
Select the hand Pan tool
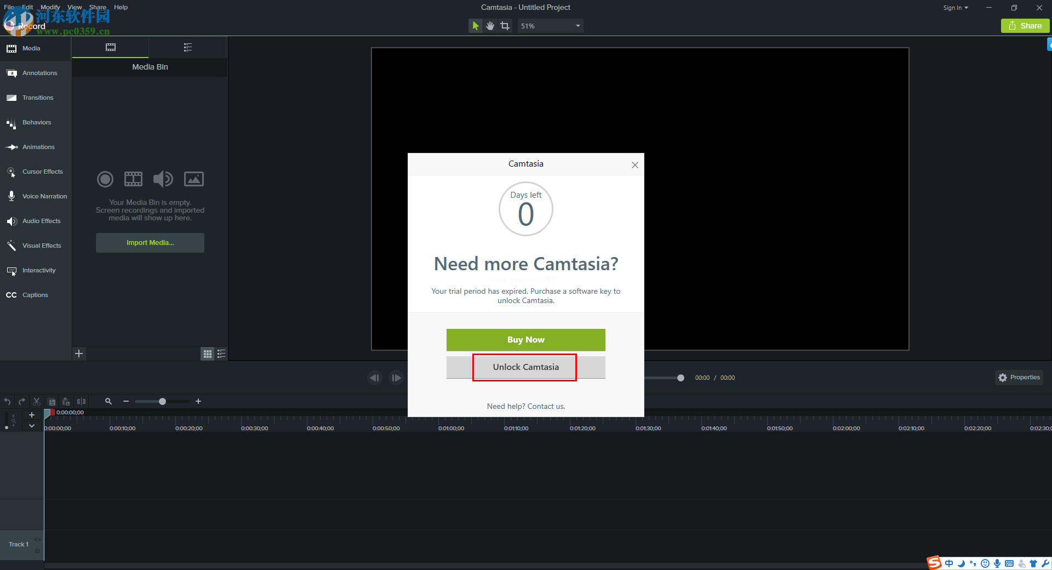pos(490,26)
